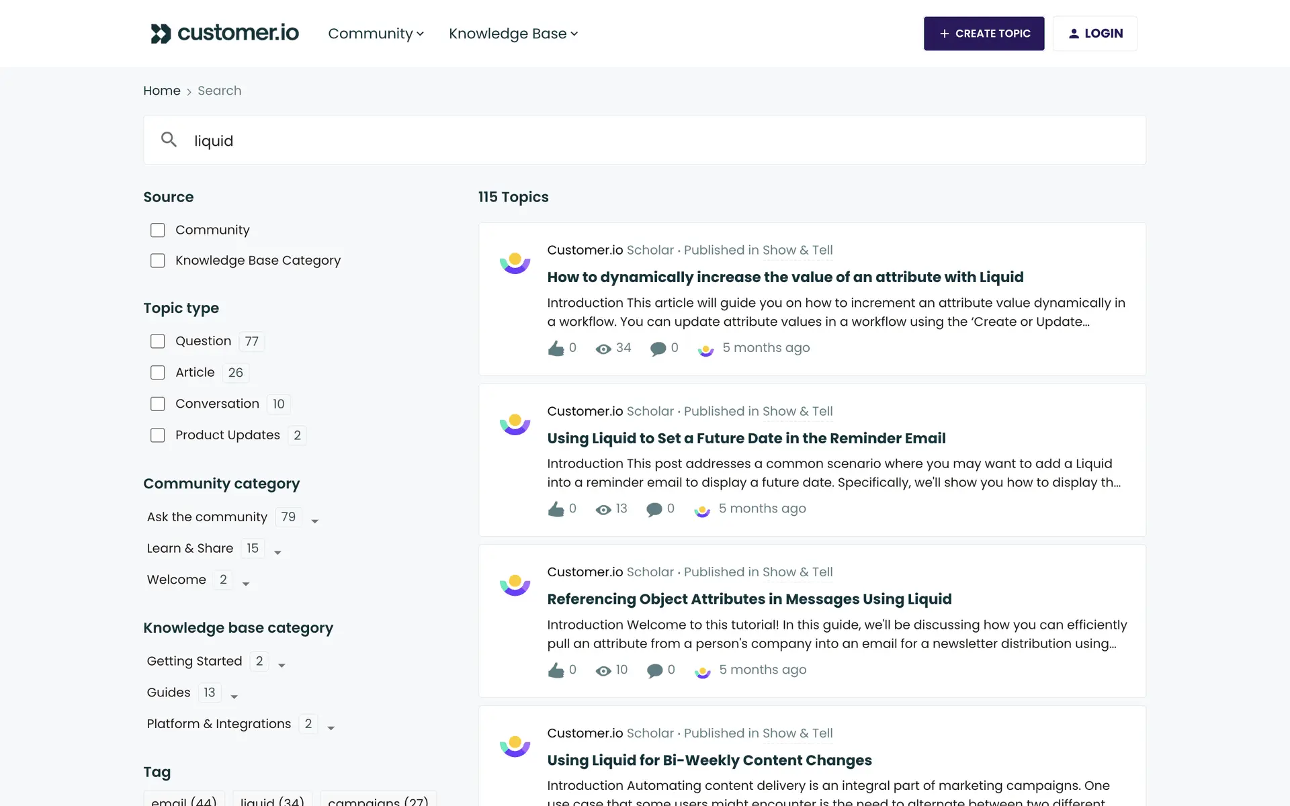
Task: Expand the Ask the community category
Action: tap(314, 521)
